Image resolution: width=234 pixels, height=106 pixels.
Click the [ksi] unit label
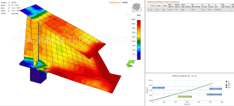click(139, 15)
